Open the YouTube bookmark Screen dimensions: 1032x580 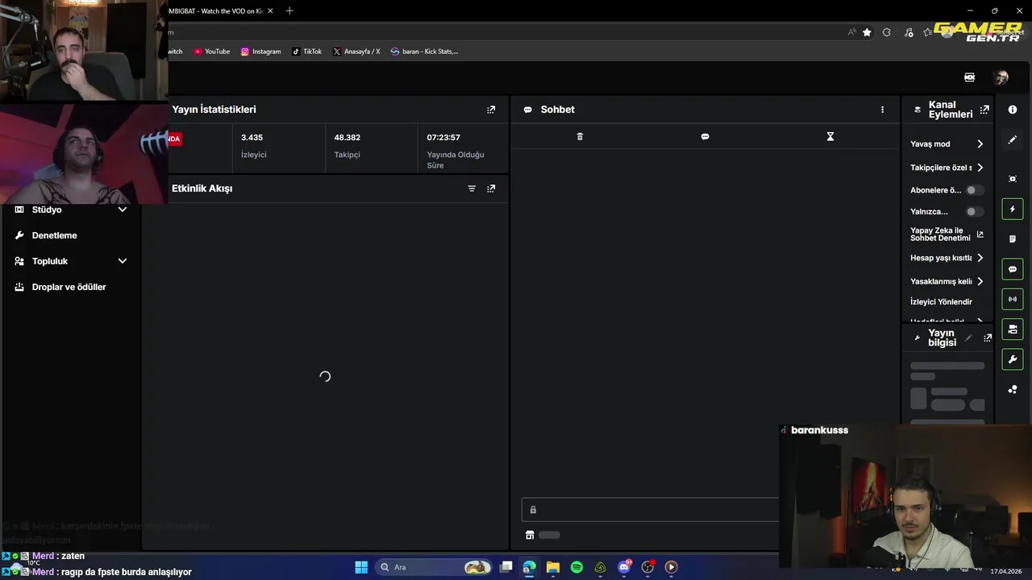tap(211, 52)
